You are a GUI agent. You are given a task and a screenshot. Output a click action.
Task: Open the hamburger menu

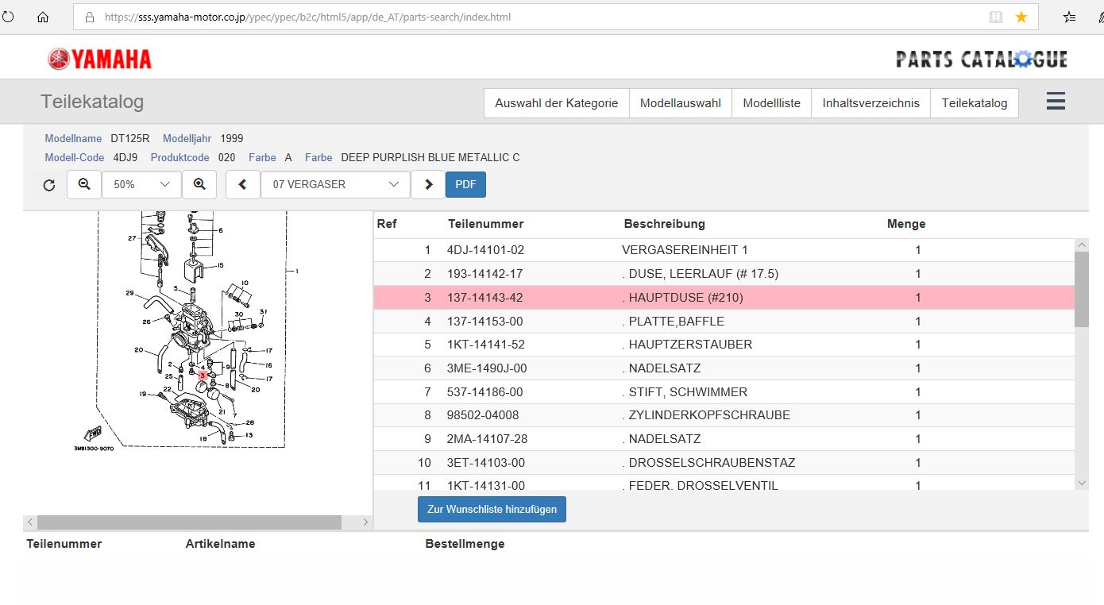1056,102
